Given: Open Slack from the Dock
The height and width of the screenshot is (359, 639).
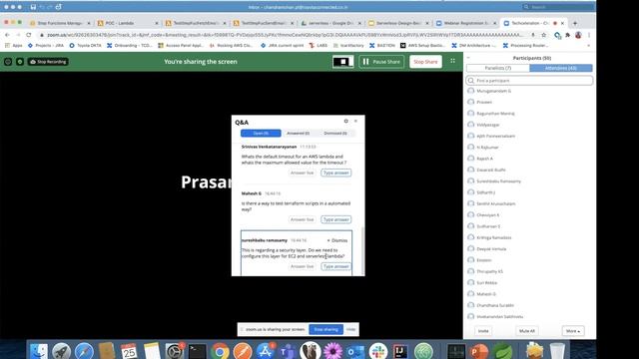Looking at the screenshot, I should click(x=378, y=351).
